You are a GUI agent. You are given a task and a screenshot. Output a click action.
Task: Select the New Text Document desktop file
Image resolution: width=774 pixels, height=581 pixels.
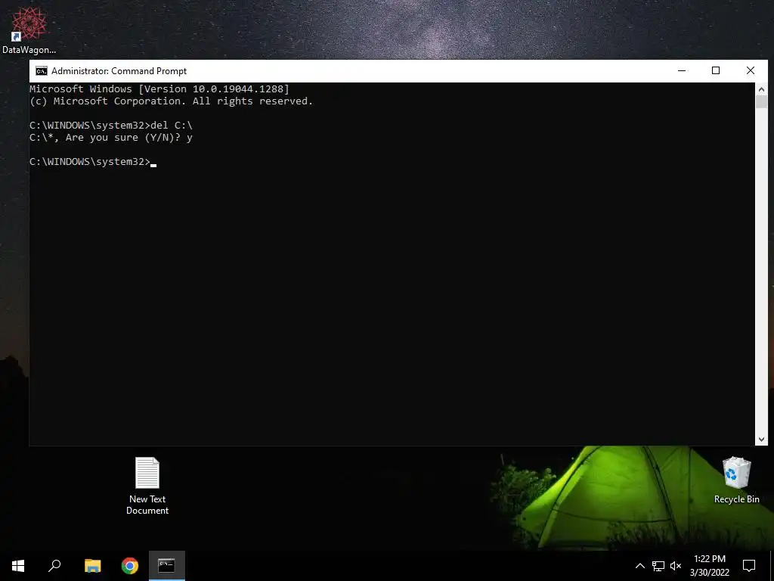pos(147,486)
